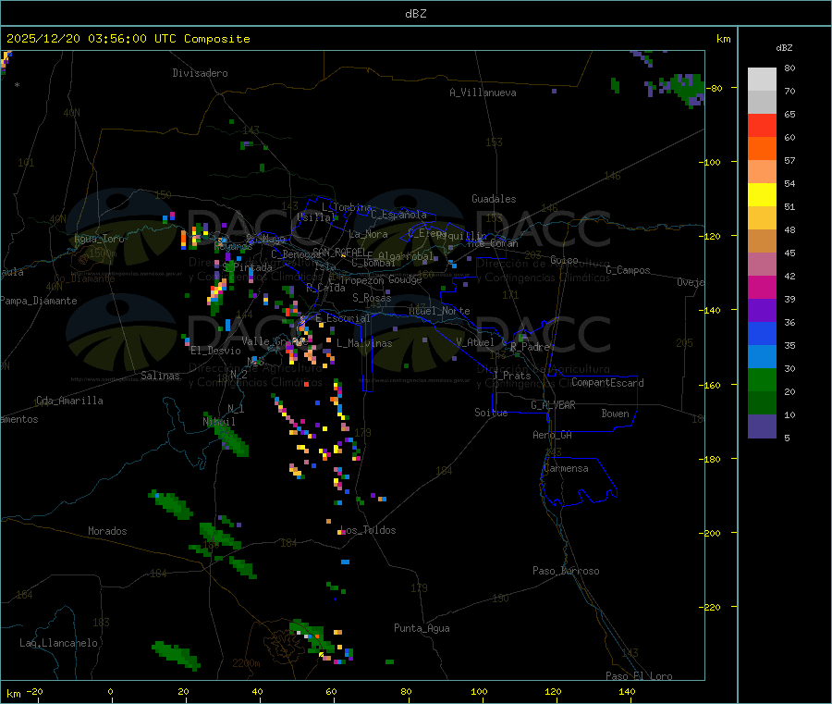832x704 pixels.
Task: Click the A_Villanueva map label
Action: (x=483, y=93)
